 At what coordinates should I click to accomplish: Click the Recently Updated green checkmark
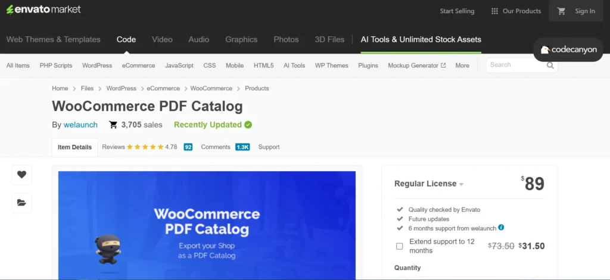(x=248, y=125)
